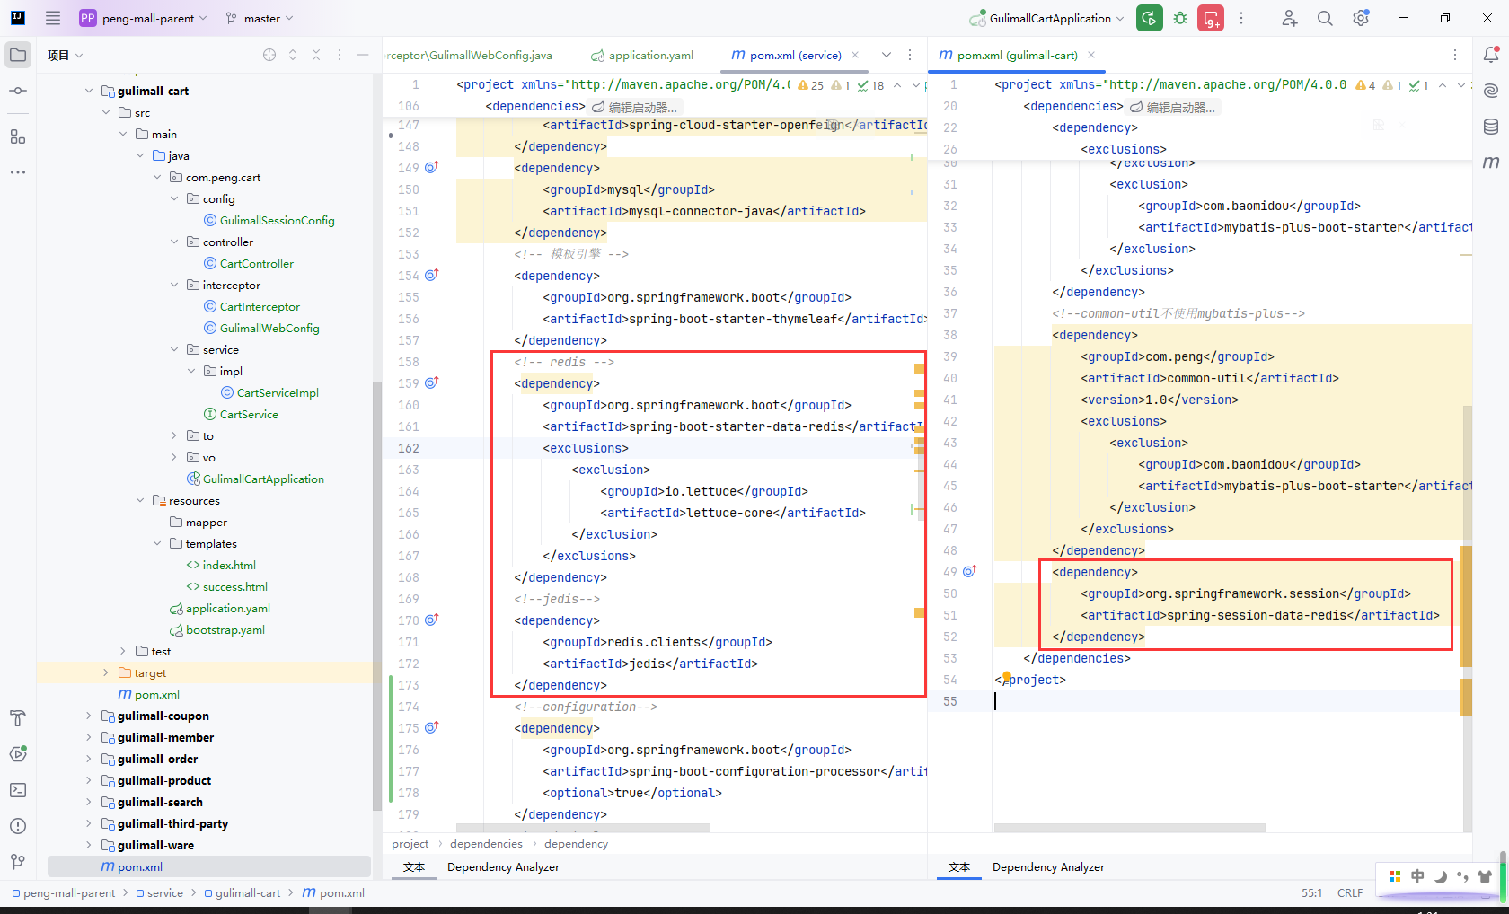Click right editor horizontal scrollbar
Screen dimensions: 1509x914
pyautogui.click(x=1129, y=828)
